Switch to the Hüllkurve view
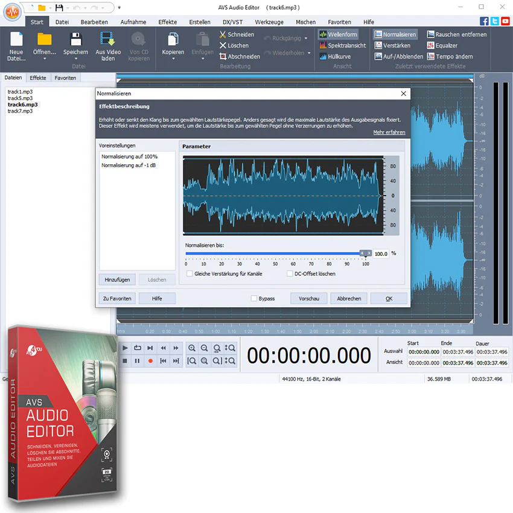This screenshot has height=513, width=513. click(x=335, y=57)
